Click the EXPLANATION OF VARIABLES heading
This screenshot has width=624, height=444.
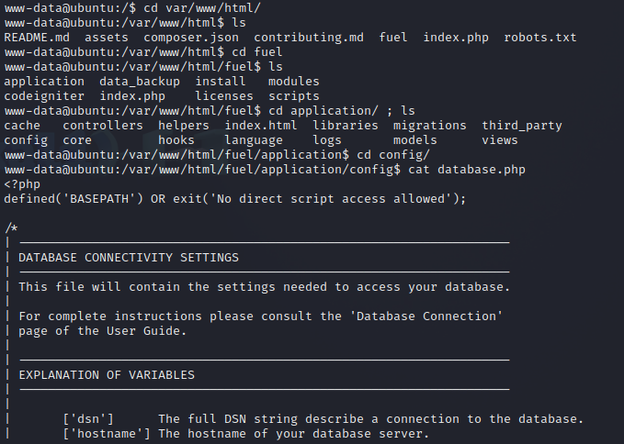tap(107, 375)
